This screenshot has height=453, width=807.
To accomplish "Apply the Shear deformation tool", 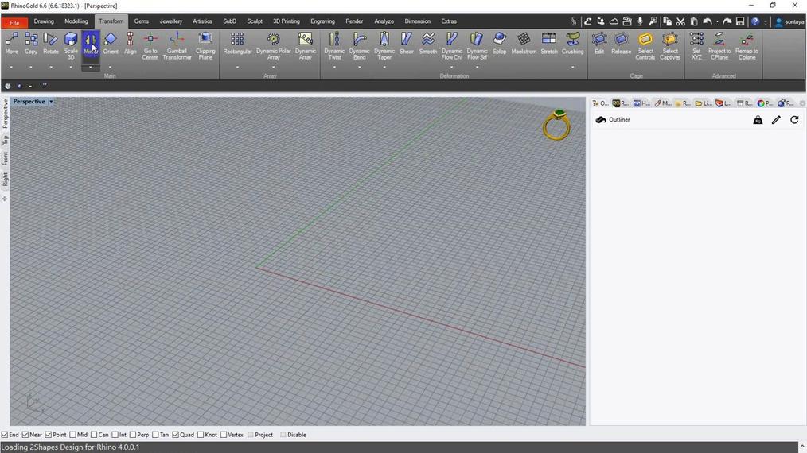I will (407, 44).
